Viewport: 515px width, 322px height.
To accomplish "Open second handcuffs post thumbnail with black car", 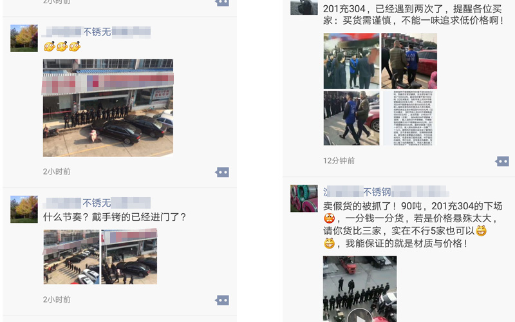I will click(x=129, y=257).
